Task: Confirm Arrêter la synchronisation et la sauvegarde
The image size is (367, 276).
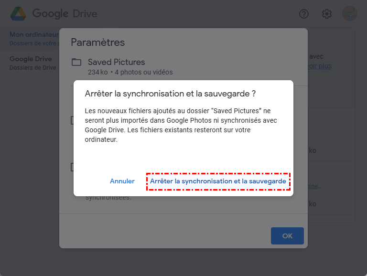Action: [218, 181]
